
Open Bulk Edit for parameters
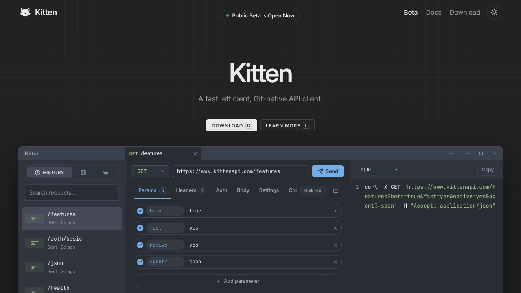(313, 190)
